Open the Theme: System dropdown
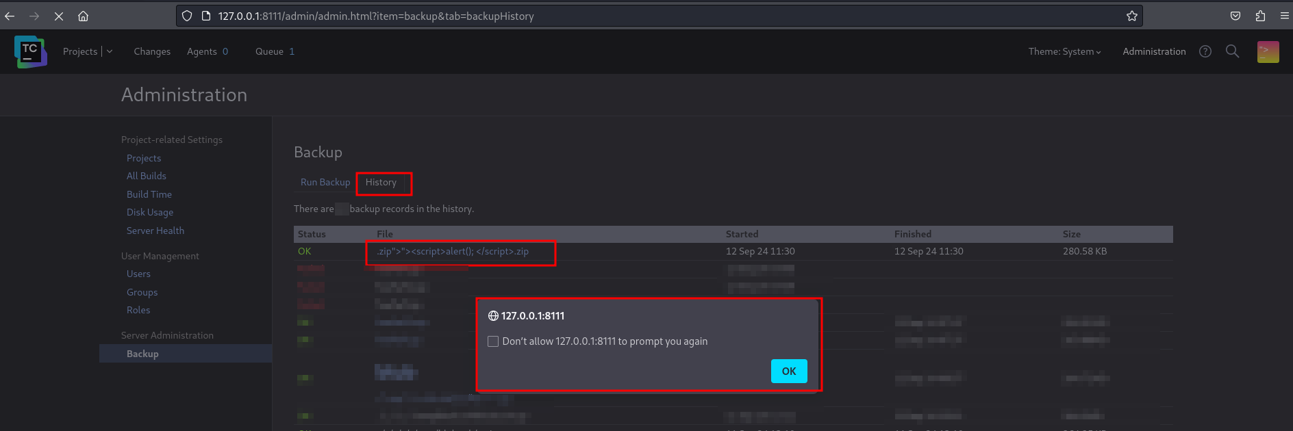Viewport: 1293px width, 431px height. 1064,51
